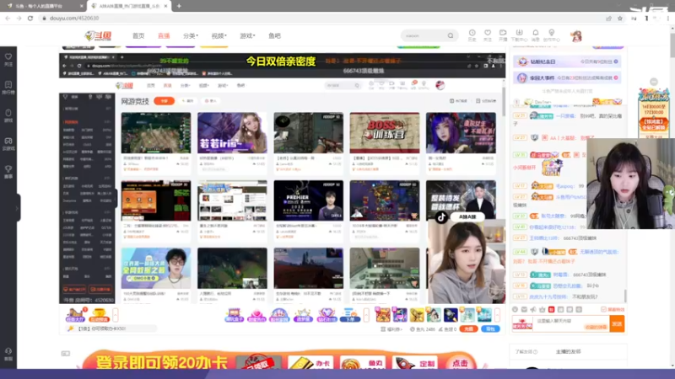Click the blue 下单 order icon
Screen dimensions: 675x379
(x=349, y=315)
